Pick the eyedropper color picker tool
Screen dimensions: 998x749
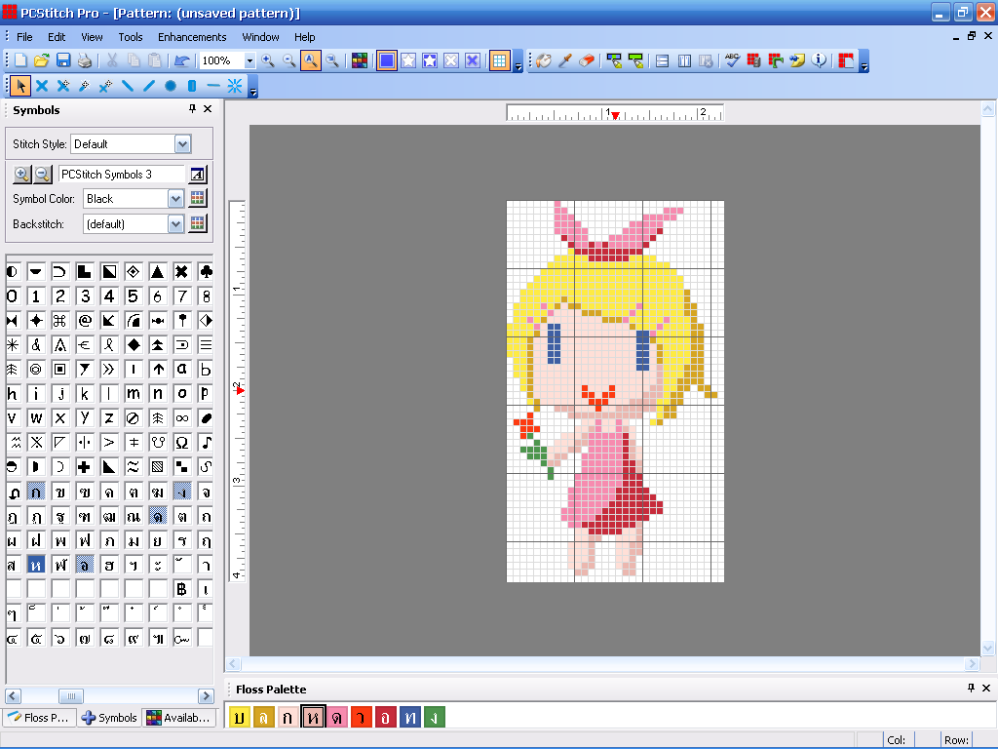[565, 60]
